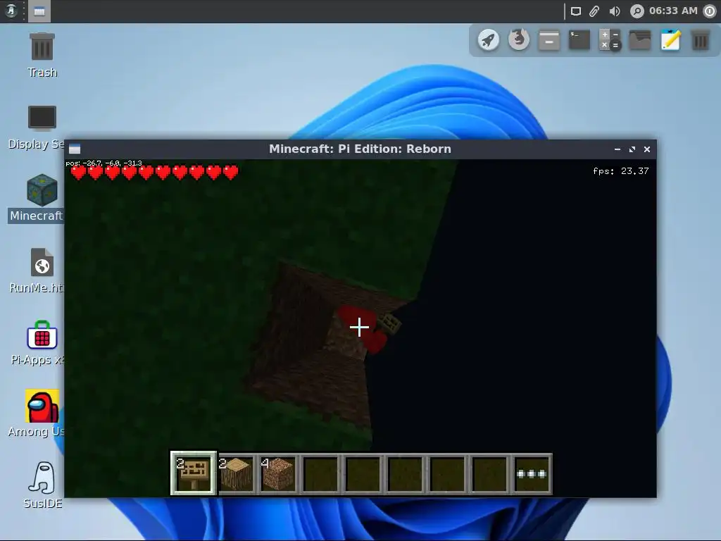
Task: Open the file manager folder in dock
Action: click(640, 39)
